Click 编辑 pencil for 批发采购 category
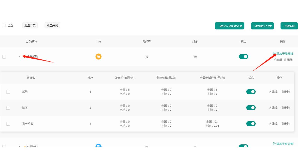This screenshot has width=302, height=151. pyautogui.click(x=278, y=60)
